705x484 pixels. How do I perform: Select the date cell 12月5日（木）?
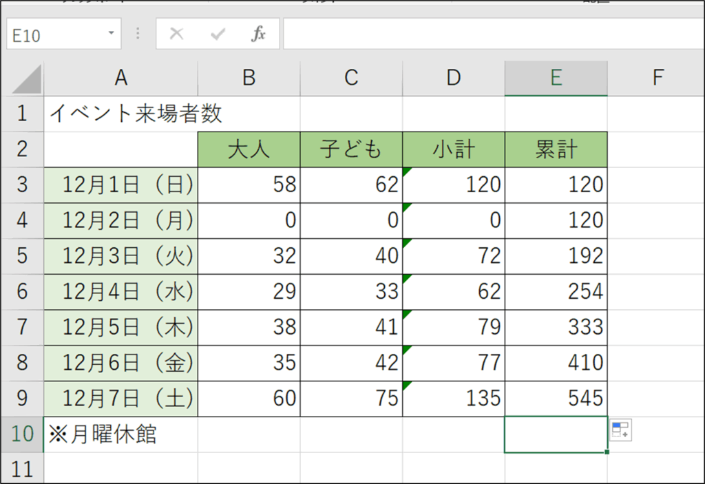click(x=121, y=327)
